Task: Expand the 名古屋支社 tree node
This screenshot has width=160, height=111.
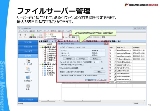Action: pyautogui.click(x=43, y=73)
